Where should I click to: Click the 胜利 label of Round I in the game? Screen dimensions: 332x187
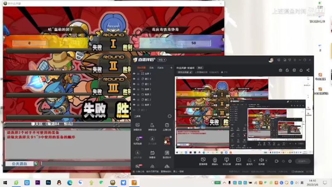click(x=127, y=47)
